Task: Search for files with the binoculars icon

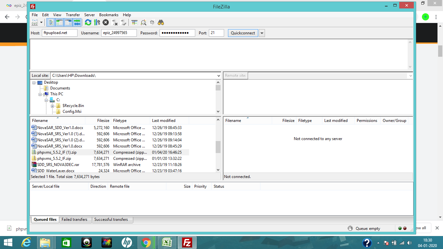Action: point(161,22)
